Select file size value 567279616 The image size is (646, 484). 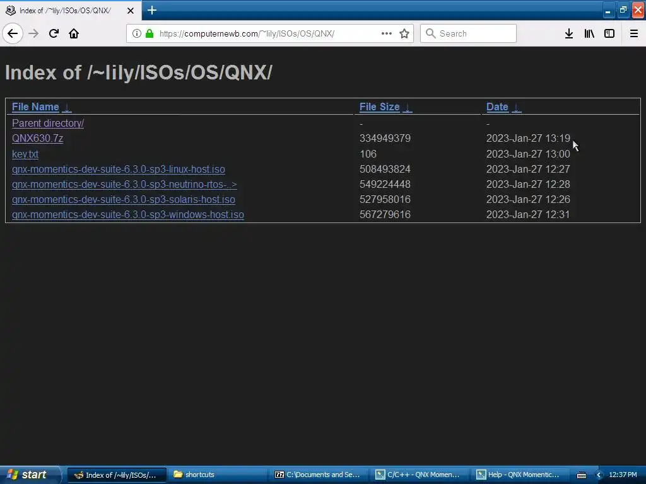click(385, 214)
